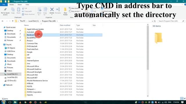
Task: Click the Paste ribbon icon
Action: pyautogui.click(x=19, y=10)
